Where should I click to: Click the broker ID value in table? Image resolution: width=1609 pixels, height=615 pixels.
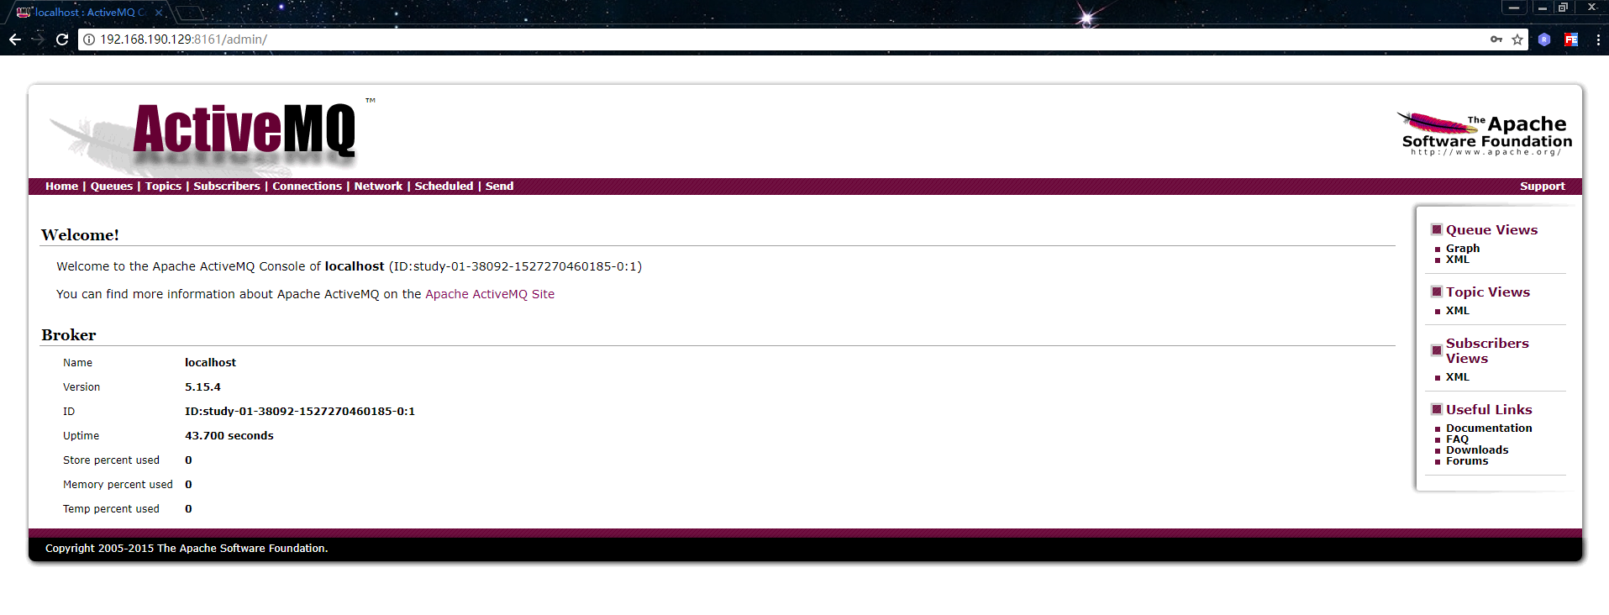coord(300,412)
